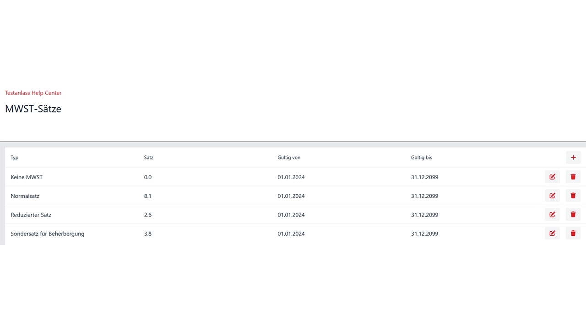Image resolution: width=586 pixels, height=329 pixels.
Task: Select the Gültig von column header
Action: (289, 158)
